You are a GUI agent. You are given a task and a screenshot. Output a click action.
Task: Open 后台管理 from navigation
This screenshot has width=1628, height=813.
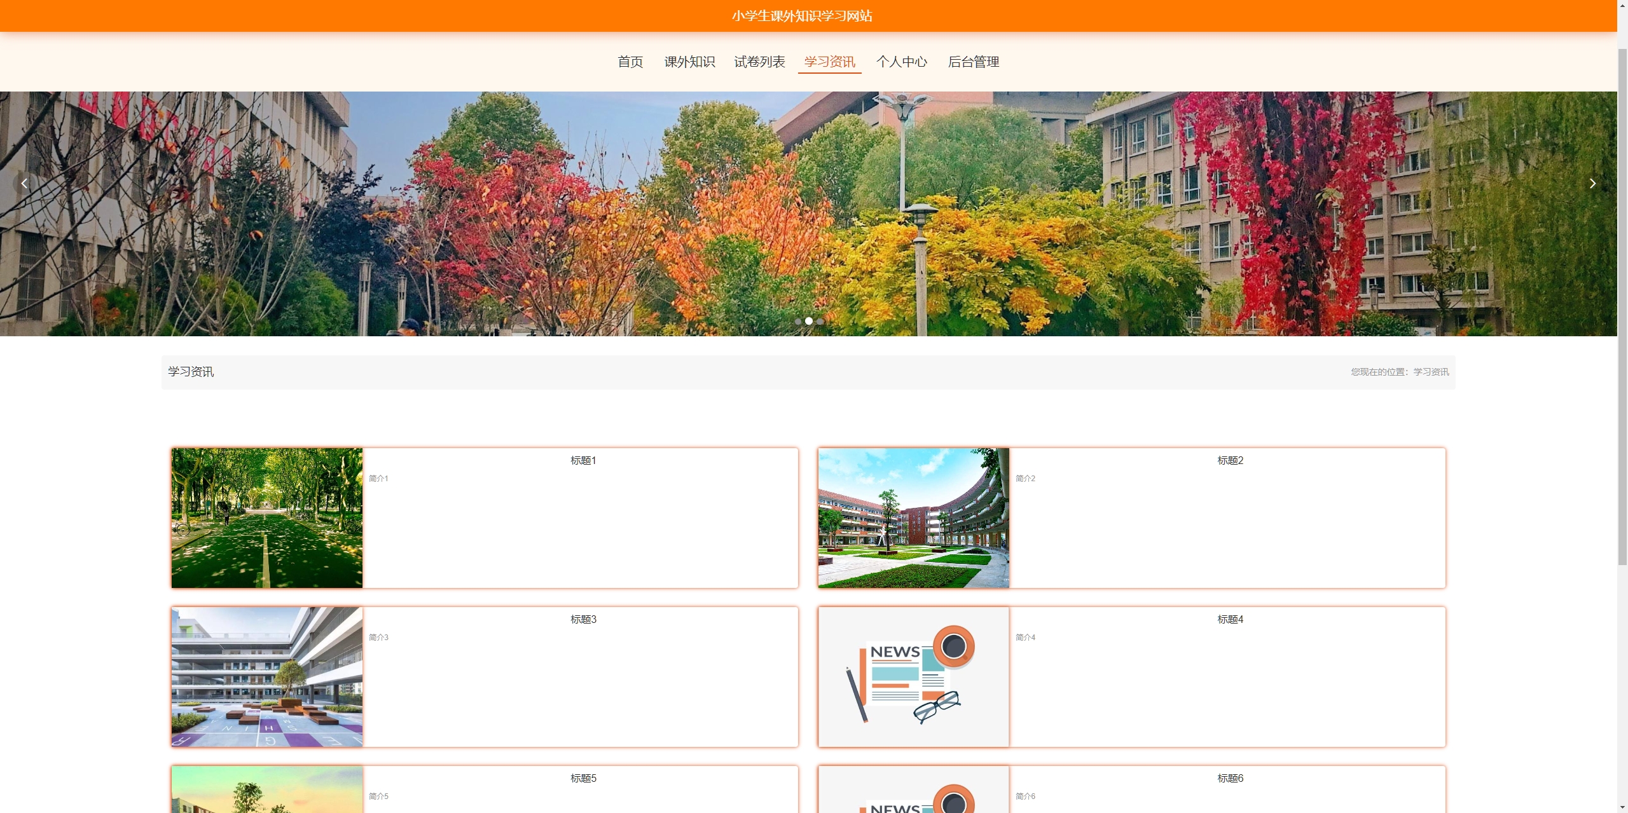(973, 62)
